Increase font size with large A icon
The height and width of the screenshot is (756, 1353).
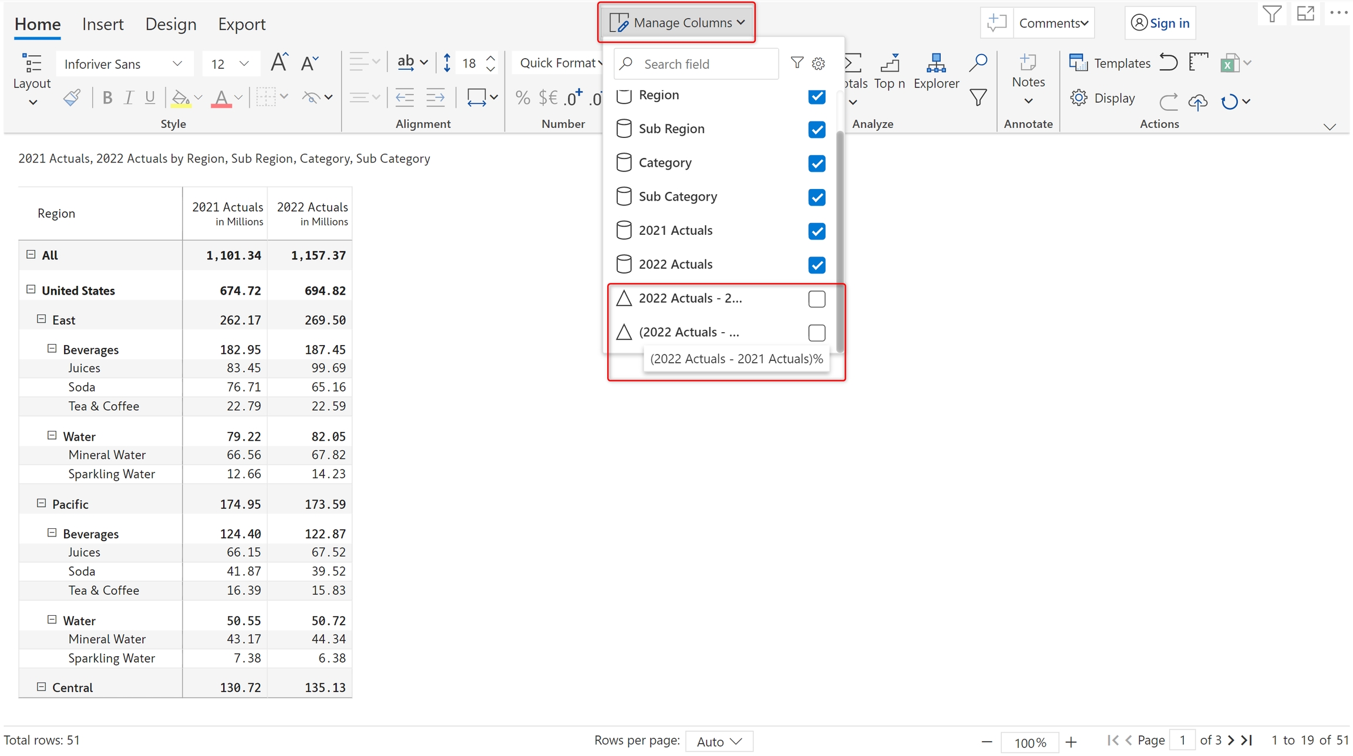[x=279, y=62]
